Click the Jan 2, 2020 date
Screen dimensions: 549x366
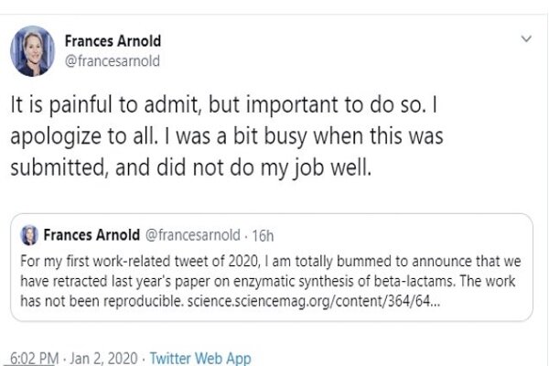pos(103,359)
